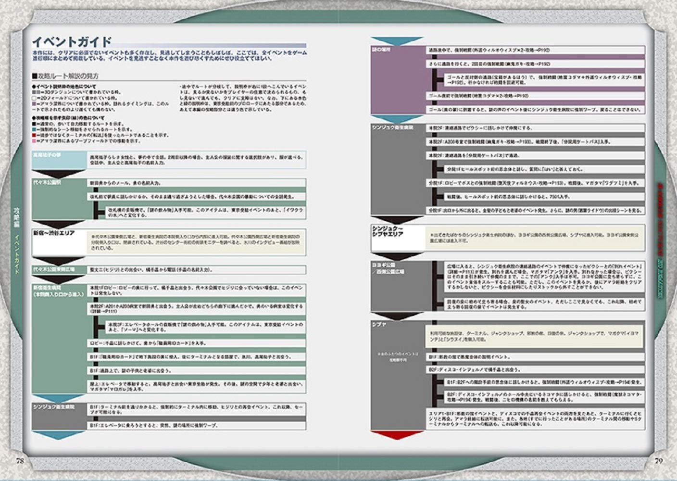The image size is (677, 481).
Task: Click the black arrow above the シブヤ block
Action: 397,316
